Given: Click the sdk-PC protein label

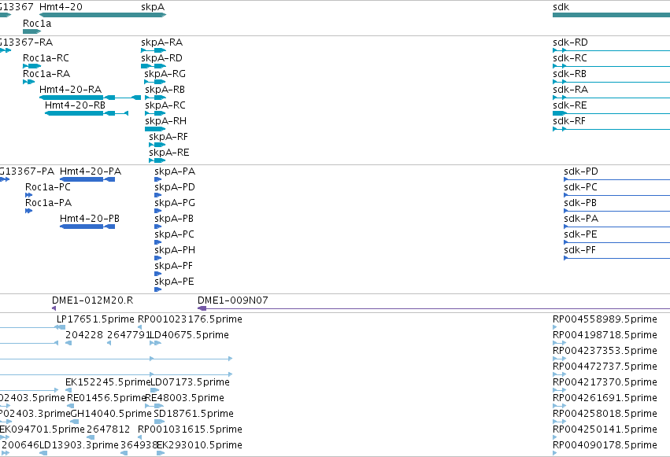Looking at the screenshot, I should point(580,187).
